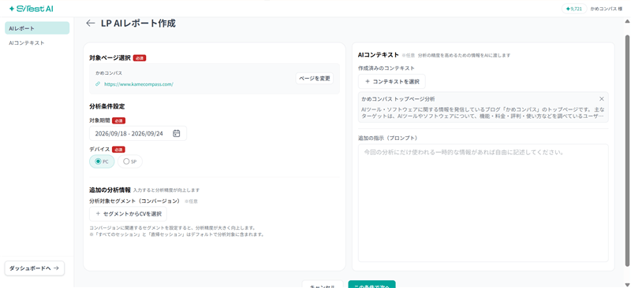This screenshot has width=631, height=288.
Task: Click the 対象期間 date range field
Action: tap(138, 133)
